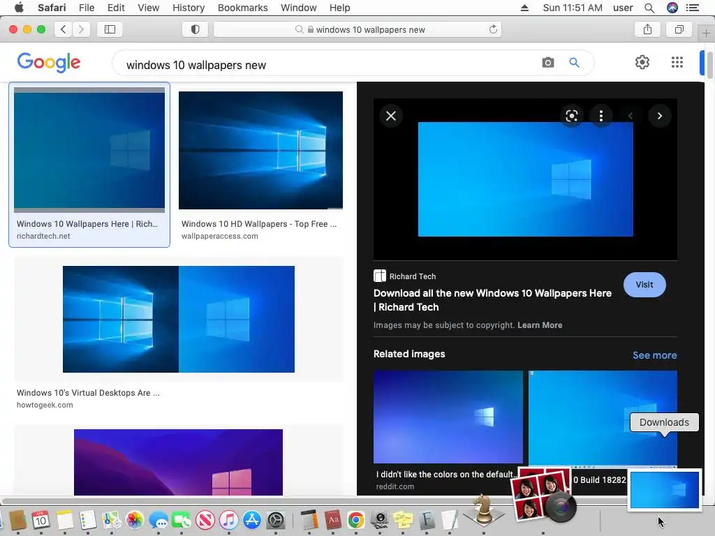The height and width of the screenshot is (536, 715).
Task: Open Google quick settings gear
Action: click(x=642, y=62)
